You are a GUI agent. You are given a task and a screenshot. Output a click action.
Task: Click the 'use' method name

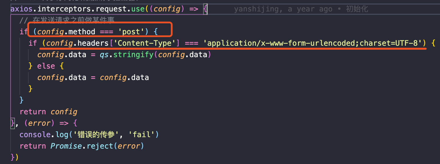(138, 9)
